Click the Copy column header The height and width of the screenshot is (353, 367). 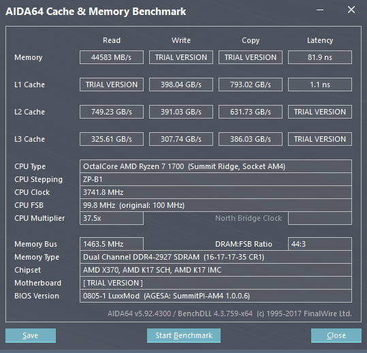(251, 40)
